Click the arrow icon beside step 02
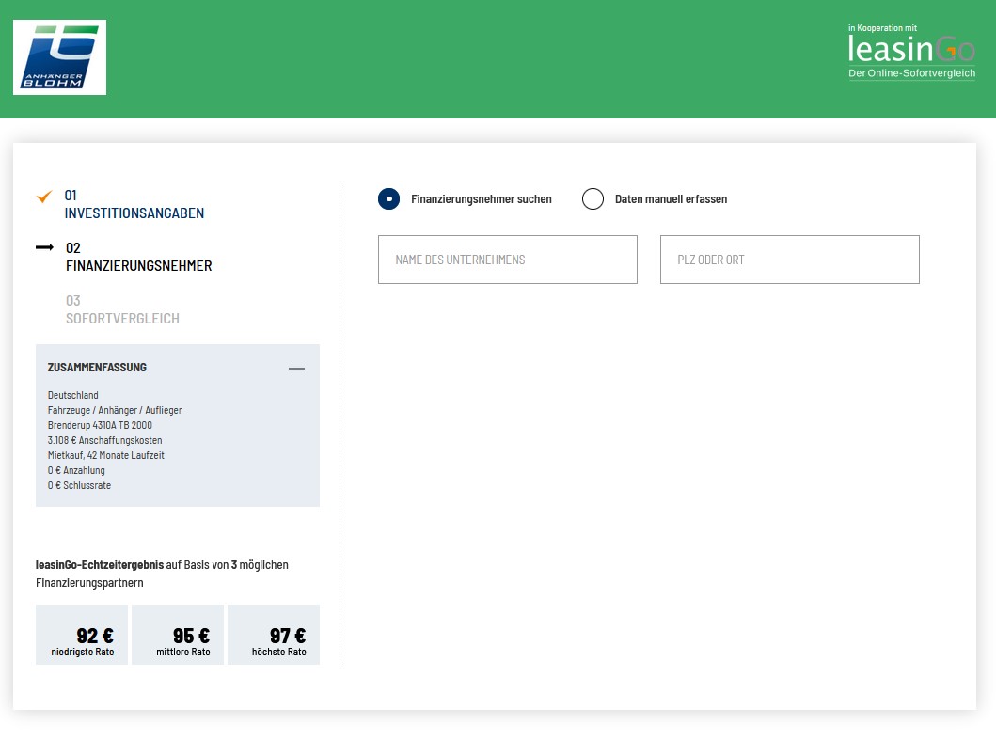 click(x=43, y=248)
